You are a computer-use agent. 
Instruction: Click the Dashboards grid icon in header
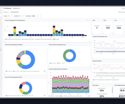point(4,8)
